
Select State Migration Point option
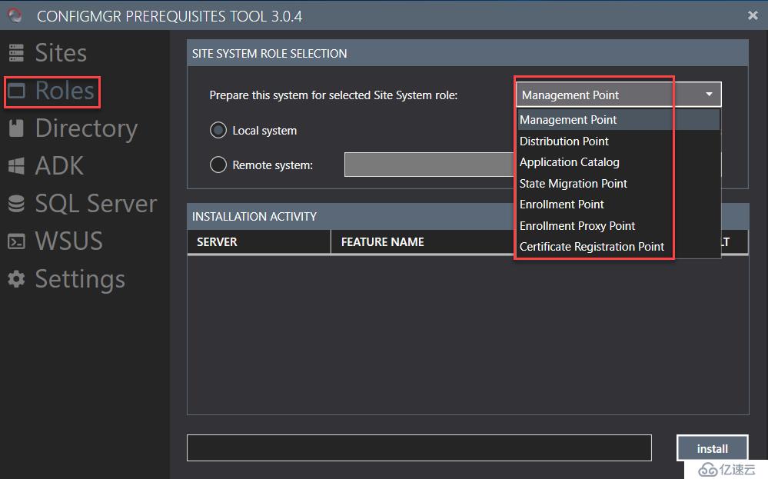click(x=619, y=183)
